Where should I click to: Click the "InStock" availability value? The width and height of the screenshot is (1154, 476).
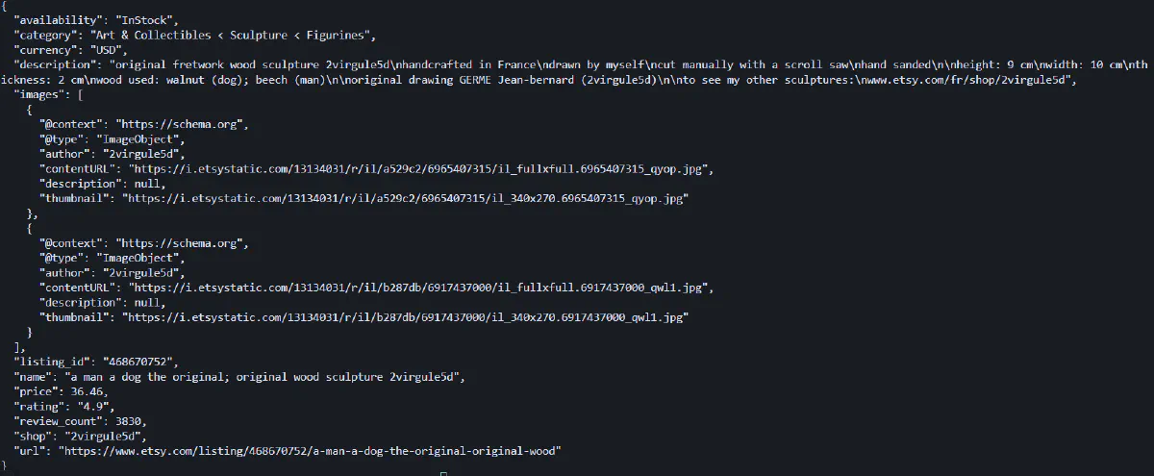tap(136, 20)
